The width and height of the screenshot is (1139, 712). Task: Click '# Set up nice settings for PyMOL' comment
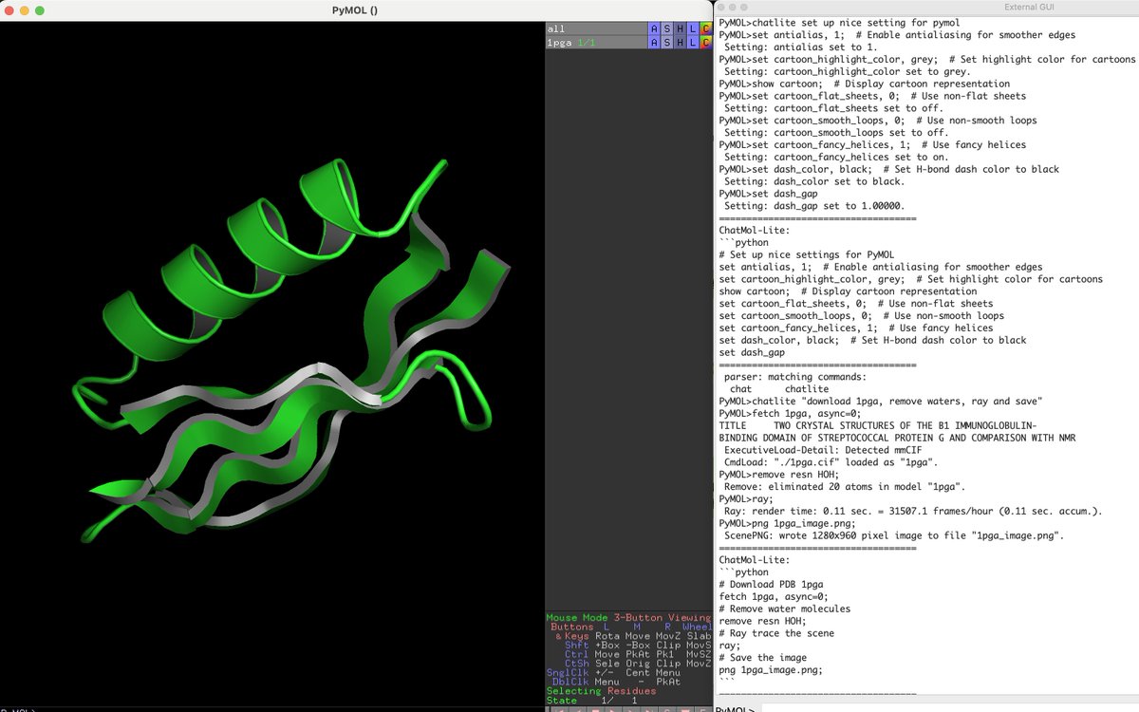(x=806, y=254)
